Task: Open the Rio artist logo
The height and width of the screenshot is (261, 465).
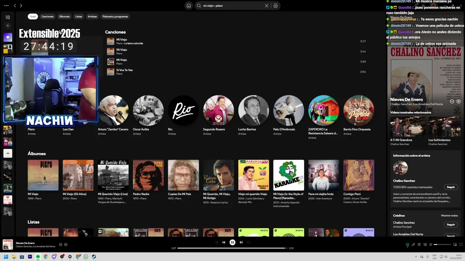Action: tap(183, 110)
